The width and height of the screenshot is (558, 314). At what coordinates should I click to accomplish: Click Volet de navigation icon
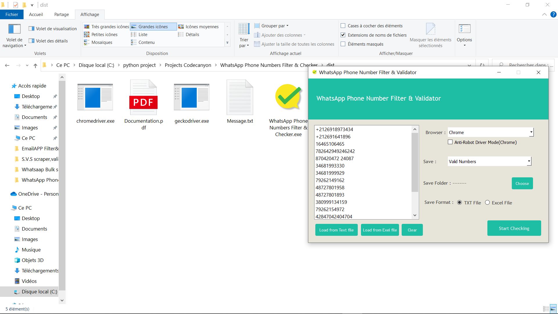click(x=14, y=29)
